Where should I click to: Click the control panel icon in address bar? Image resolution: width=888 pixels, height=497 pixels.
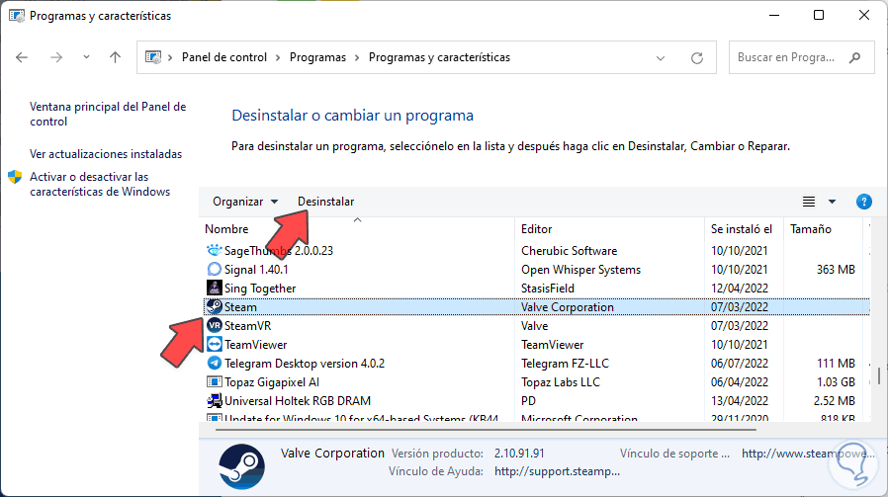coord(153,57)
